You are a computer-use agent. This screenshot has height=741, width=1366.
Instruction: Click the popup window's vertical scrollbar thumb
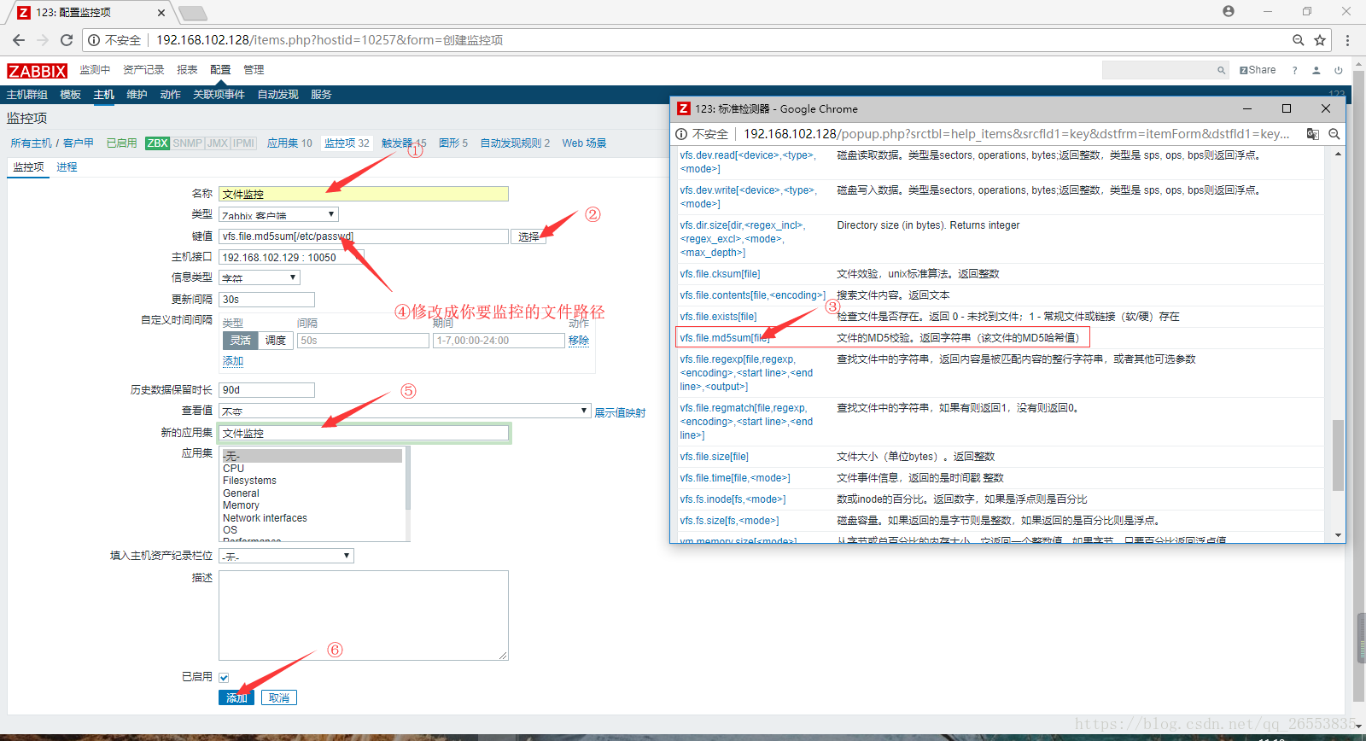tap(1338, 454)
